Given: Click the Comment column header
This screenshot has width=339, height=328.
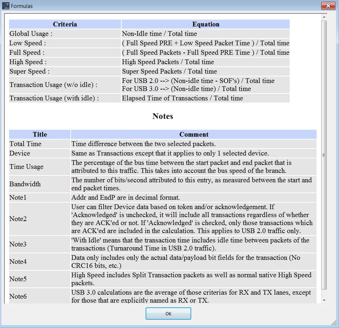Looking at the screenshot, I should [194, 134].
